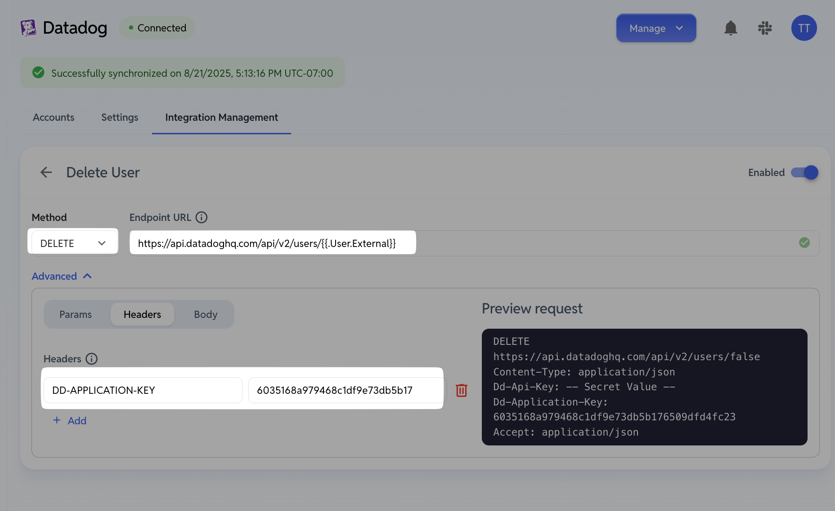Click the green URL validation checkmark

(x=804, y=243)
